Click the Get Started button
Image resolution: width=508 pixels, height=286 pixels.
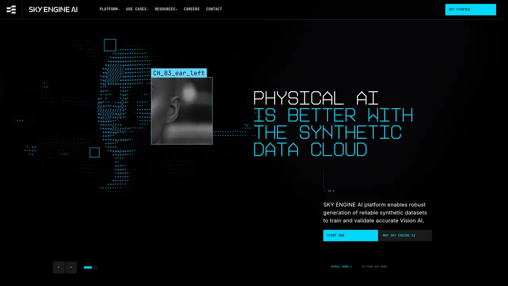click(471, 10)
